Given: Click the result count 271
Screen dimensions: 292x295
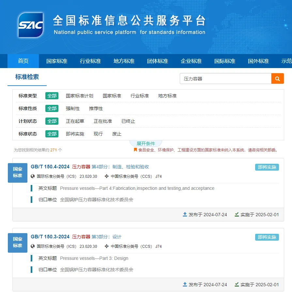Looking at the screenshot, I should click(x=54, y=150).
